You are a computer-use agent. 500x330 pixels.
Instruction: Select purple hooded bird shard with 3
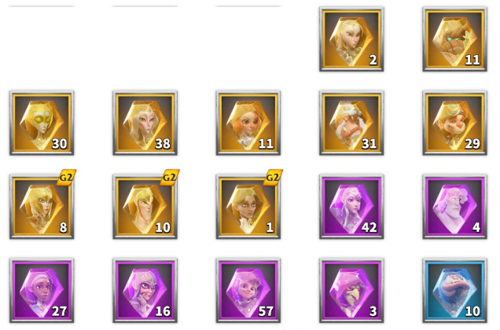(351, 291)
